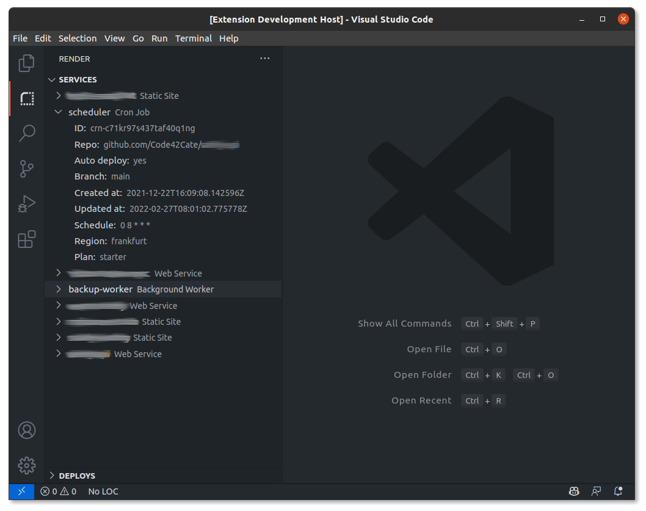Open Render panel more actions ellipsis
646x511 pixels.
(265, 59)
